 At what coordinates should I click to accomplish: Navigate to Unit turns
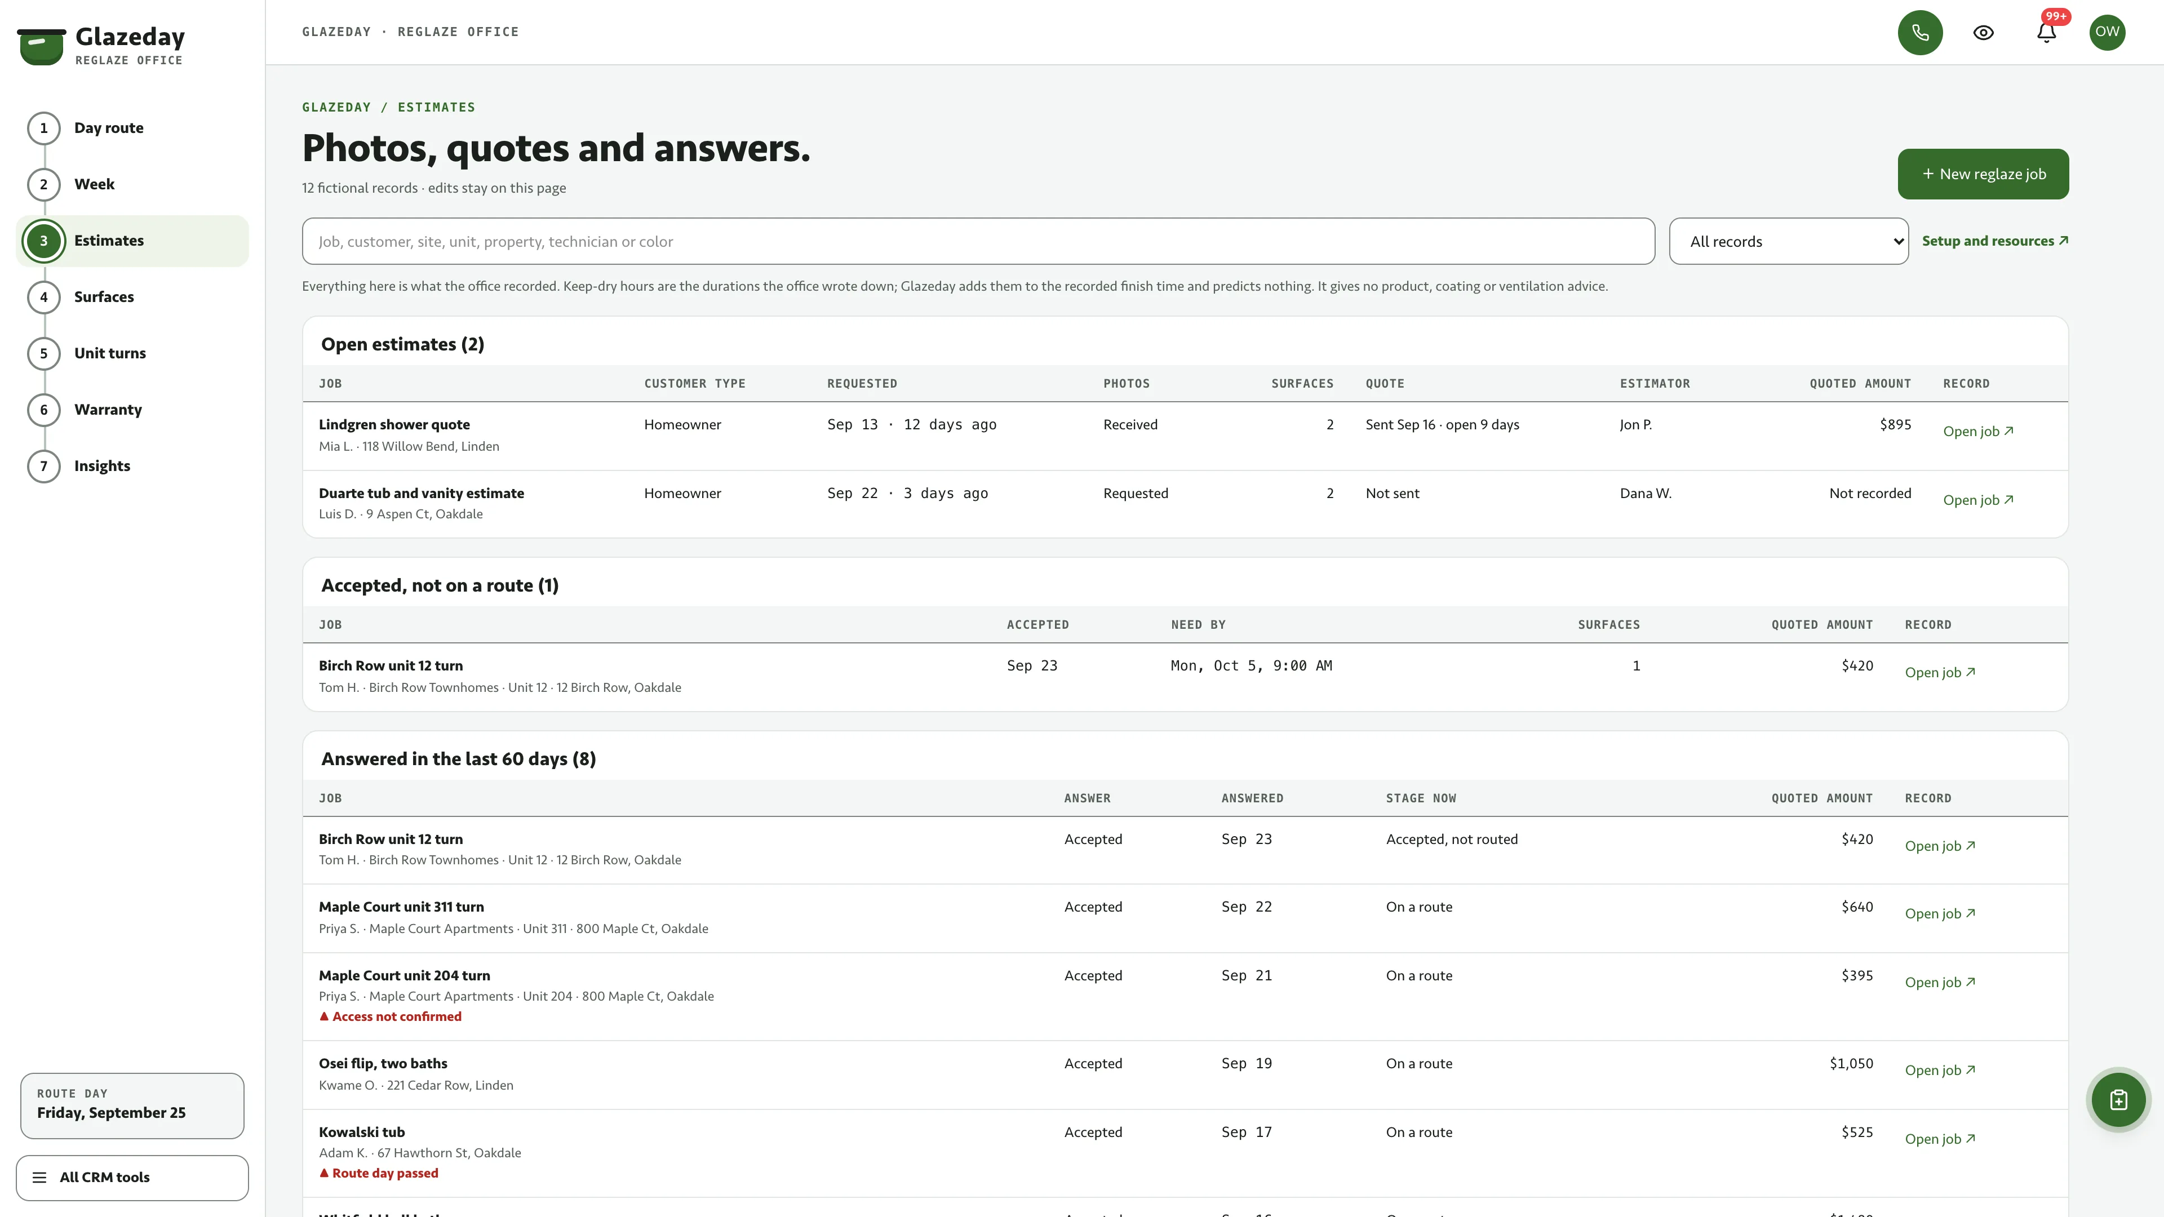(133, 353)
